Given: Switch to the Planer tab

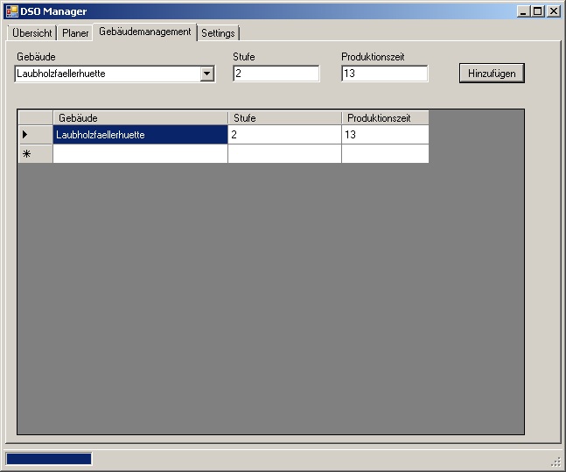Looking at the screenshot, I should pos(75,33).
